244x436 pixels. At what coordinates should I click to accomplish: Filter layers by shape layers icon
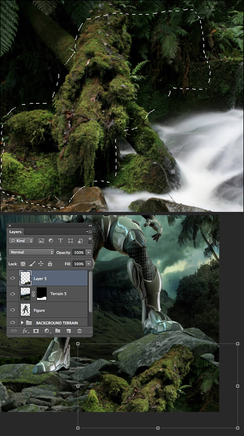click(x=70, y=240)
